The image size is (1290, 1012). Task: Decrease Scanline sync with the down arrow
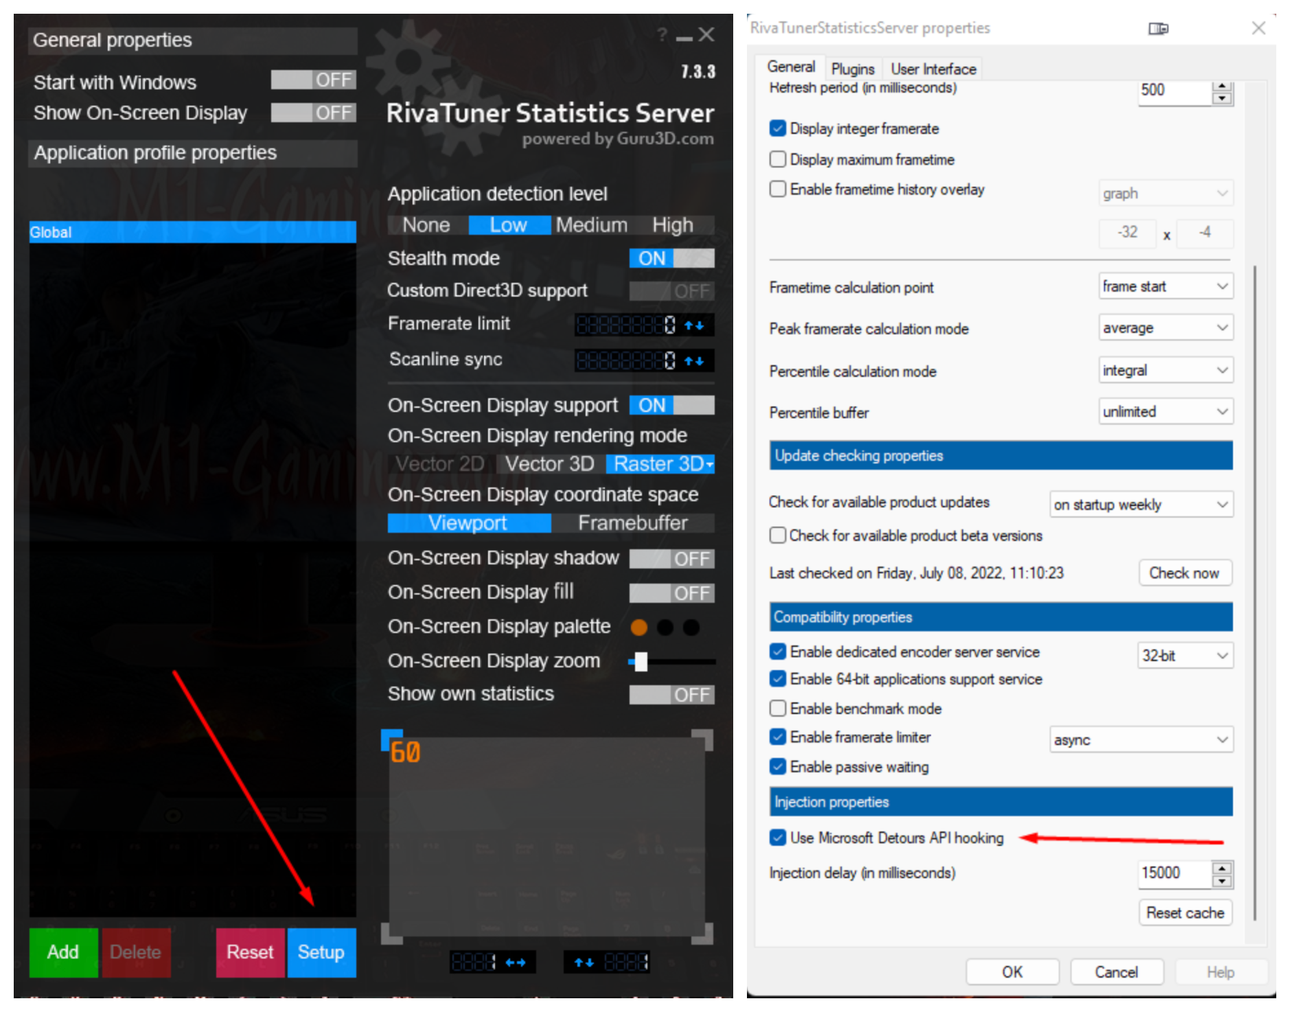click(x=701, y=360)
